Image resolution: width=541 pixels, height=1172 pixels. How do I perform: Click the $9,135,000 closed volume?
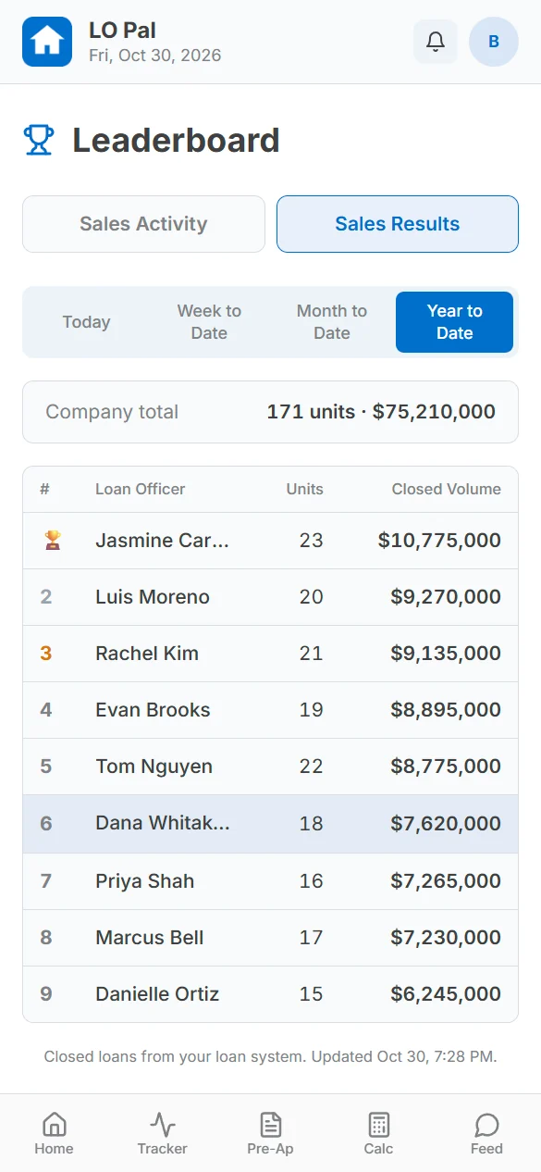pos(446,654)
